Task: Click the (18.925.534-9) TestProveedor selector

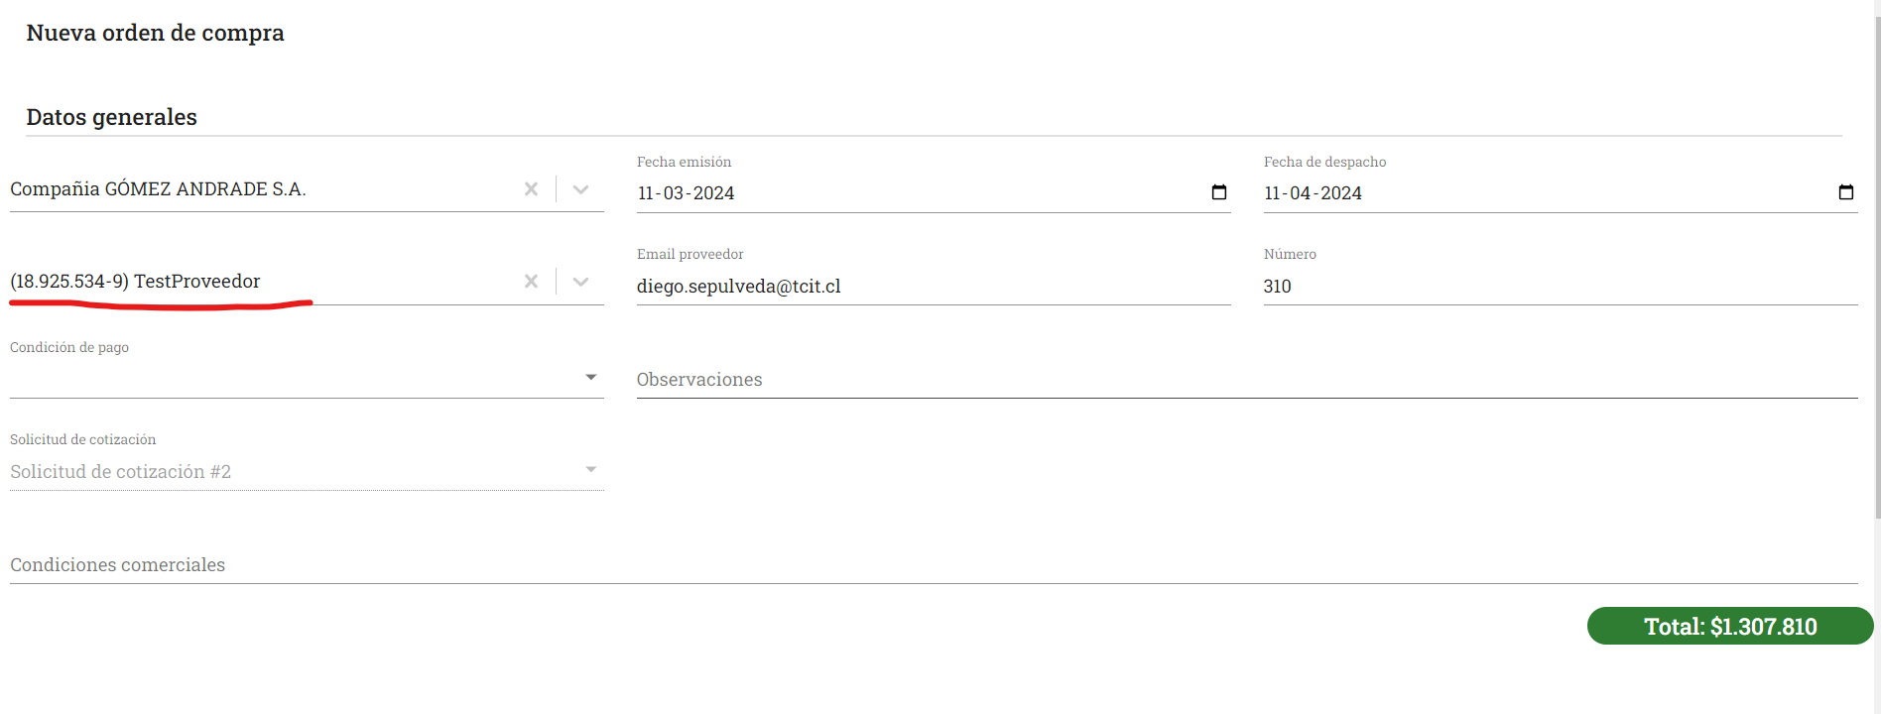Action: coord(258,282)
